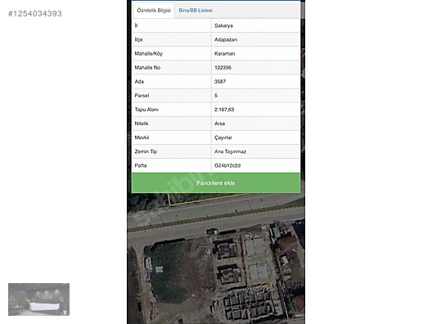Select the Pafta code G24b12c2d

[227, 165]
